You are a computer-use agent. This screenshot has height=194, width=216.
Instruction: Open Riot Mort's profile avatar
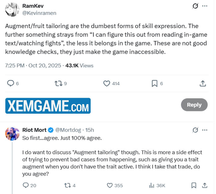[12, 134]
